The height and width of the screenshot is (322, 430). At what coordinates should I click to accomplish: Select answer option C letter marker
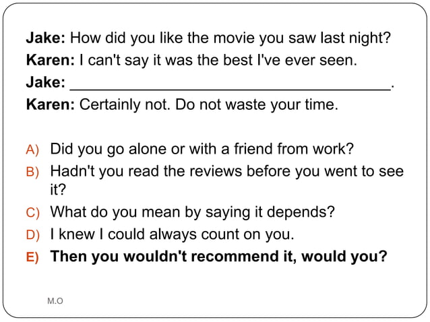(x=33, y=213)
